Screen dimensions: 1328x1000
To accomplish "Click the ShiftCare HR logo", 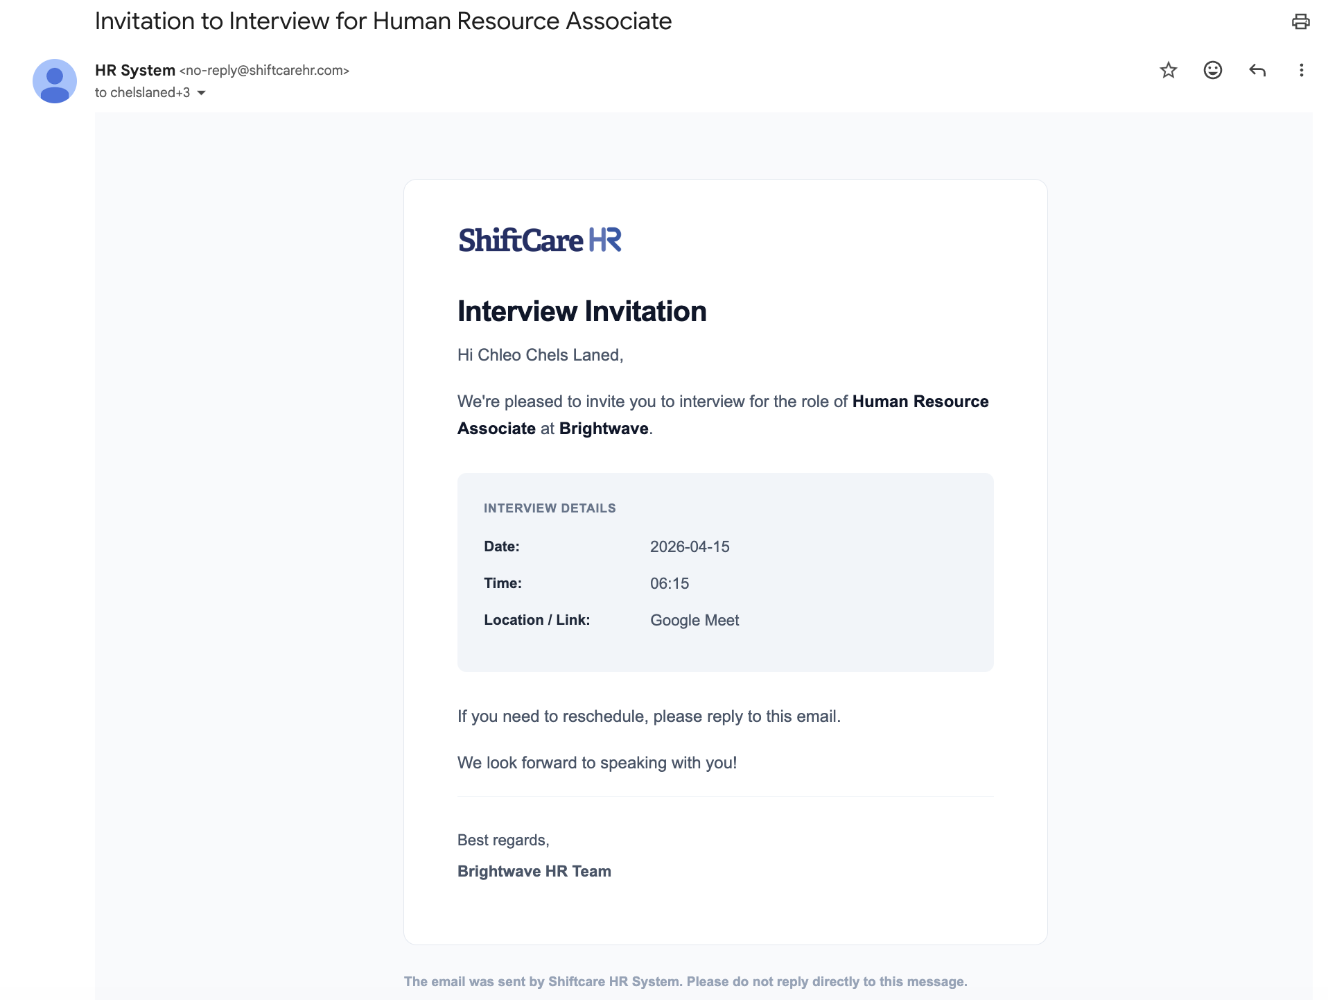I will click(539, 239).
